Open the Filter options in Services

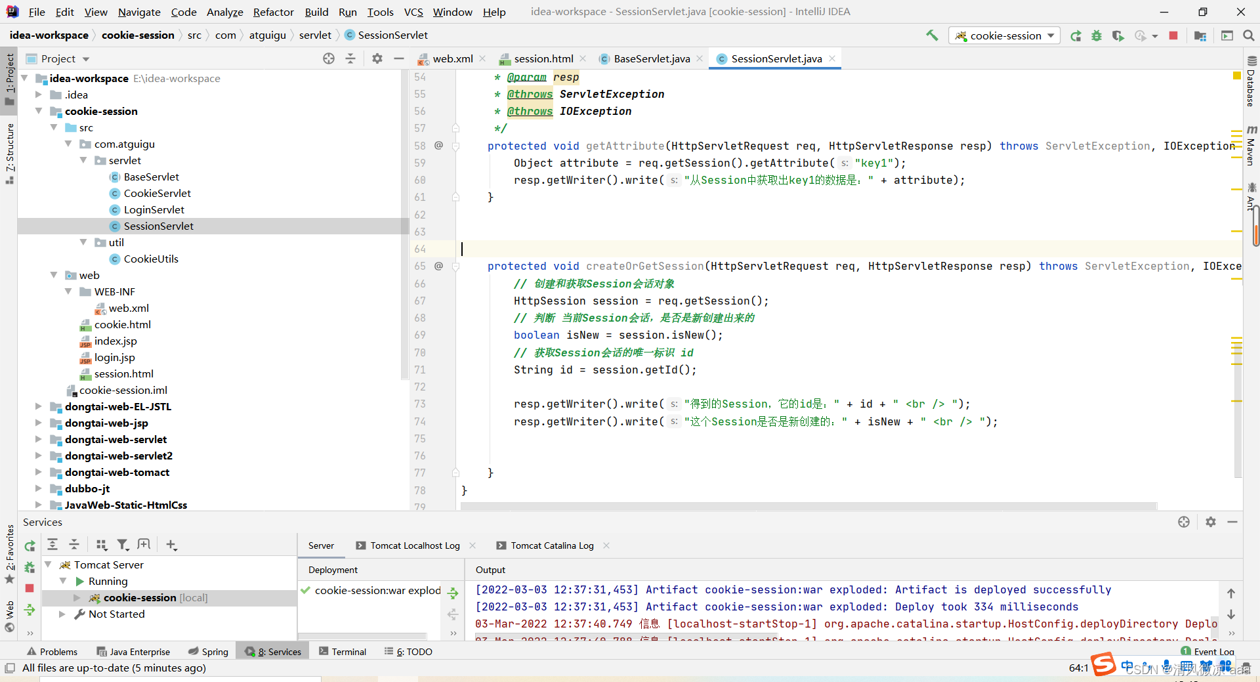click(123, 544)
